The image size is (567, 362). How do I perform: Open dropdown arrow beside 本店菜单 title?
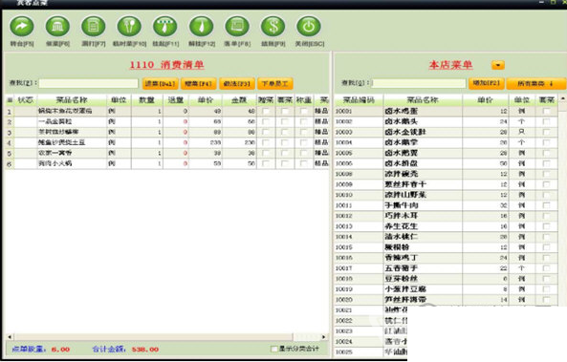coord(498,65)
